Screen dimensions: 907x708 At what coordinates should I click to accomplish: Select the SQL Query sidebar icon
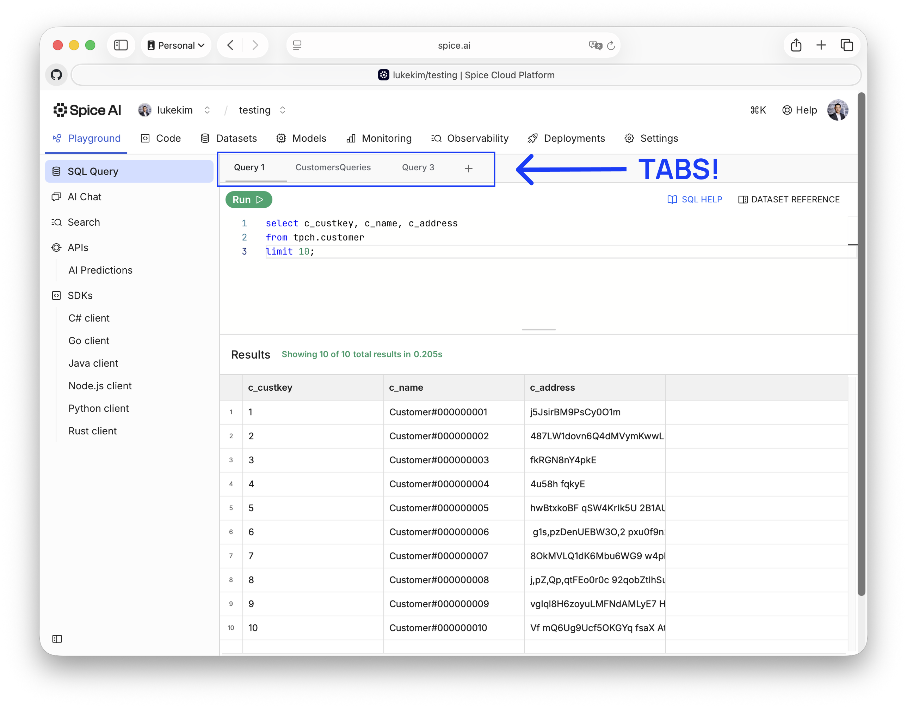tap(56, 171)
